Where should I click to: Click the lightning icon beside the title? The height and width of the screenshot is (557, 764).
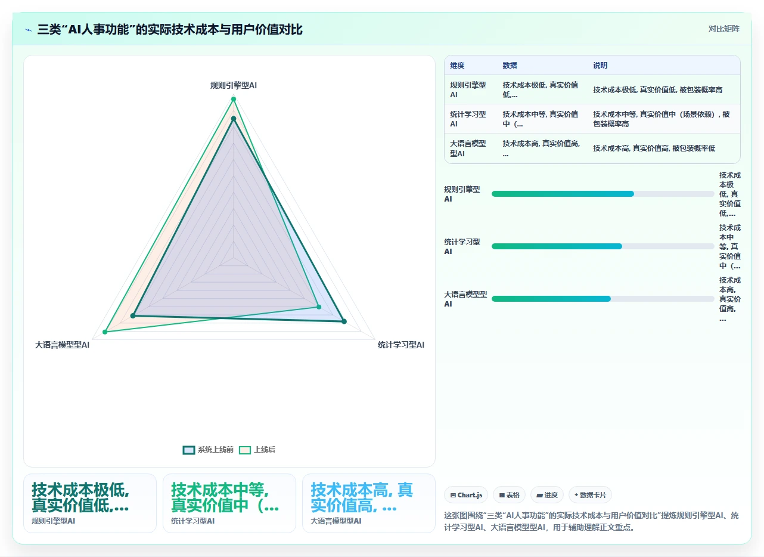(28, 29)
